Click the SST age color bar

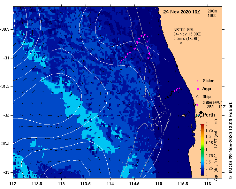click(x=202, y=150)
